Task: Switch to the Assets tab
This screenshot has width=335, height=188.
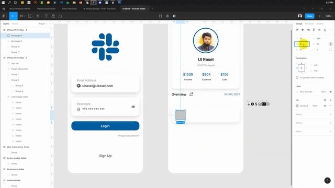Action: click(15, 23)
